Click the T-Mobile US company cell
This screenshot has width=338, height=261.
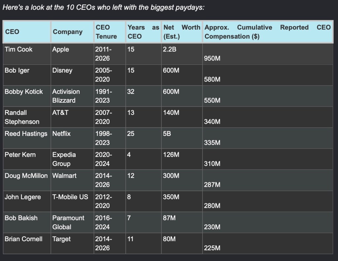[72, 201]
